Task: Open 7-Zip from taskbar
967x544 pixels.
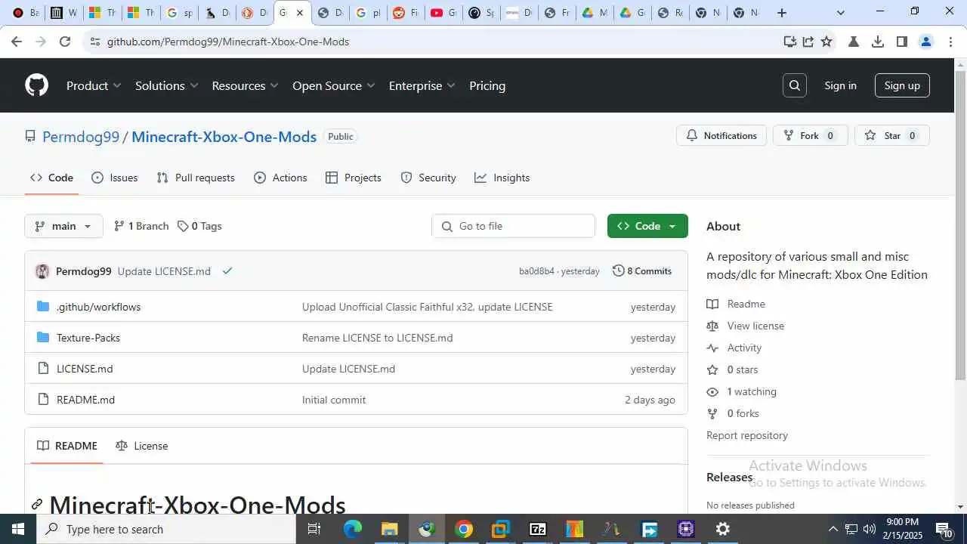Action: tap(537, 529)
